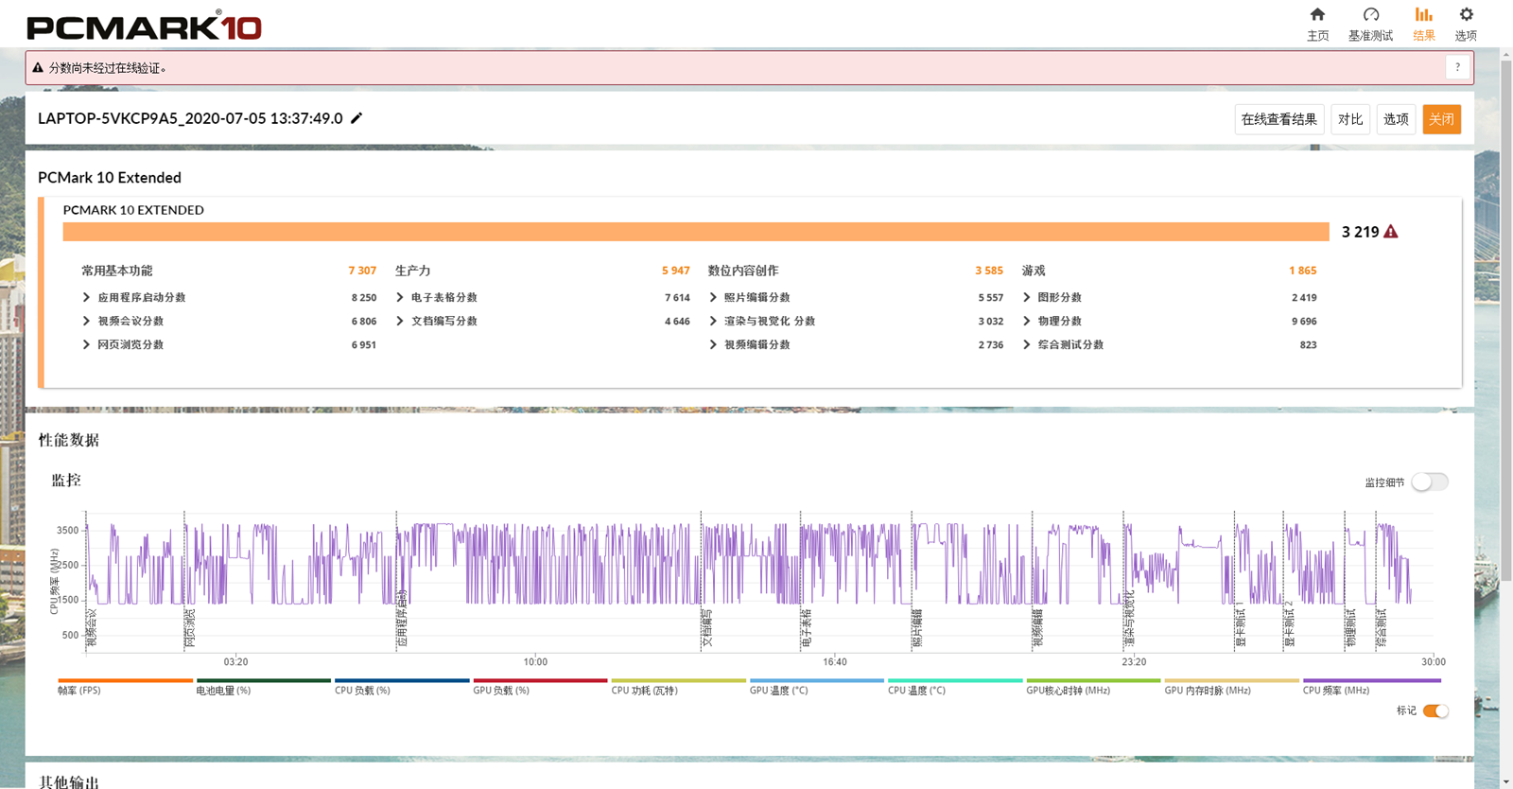
Task: Click the warning icon in validation banner
Action: point(38,68)
